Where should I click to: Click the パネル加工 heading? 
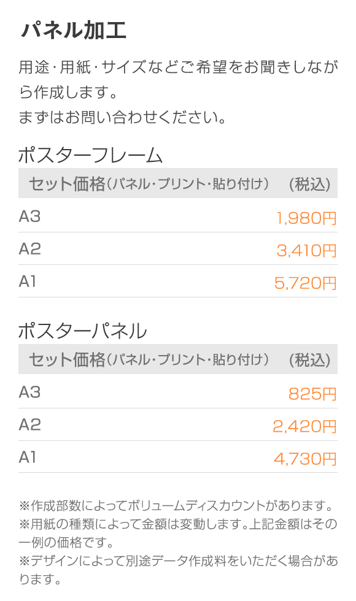coord(73,31)
